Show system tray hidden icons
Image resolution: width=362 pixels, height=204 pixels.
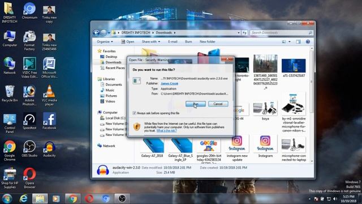point(309,199)
